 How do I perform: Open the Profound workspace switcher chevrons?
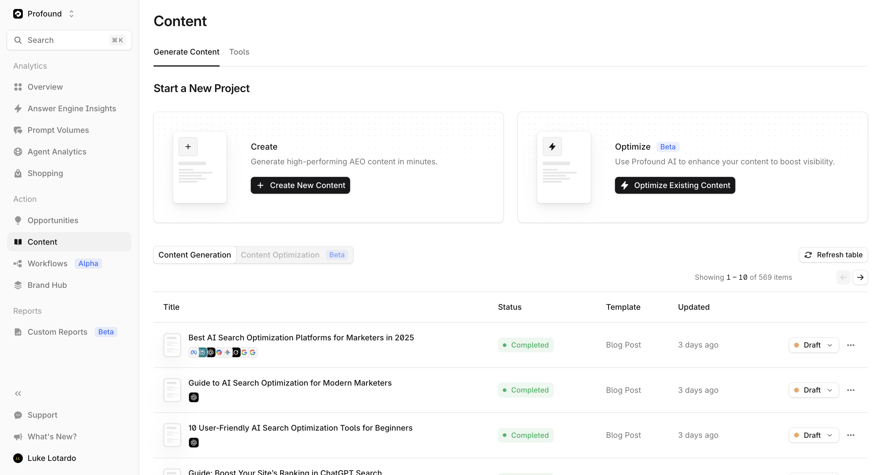pos(71,14)
